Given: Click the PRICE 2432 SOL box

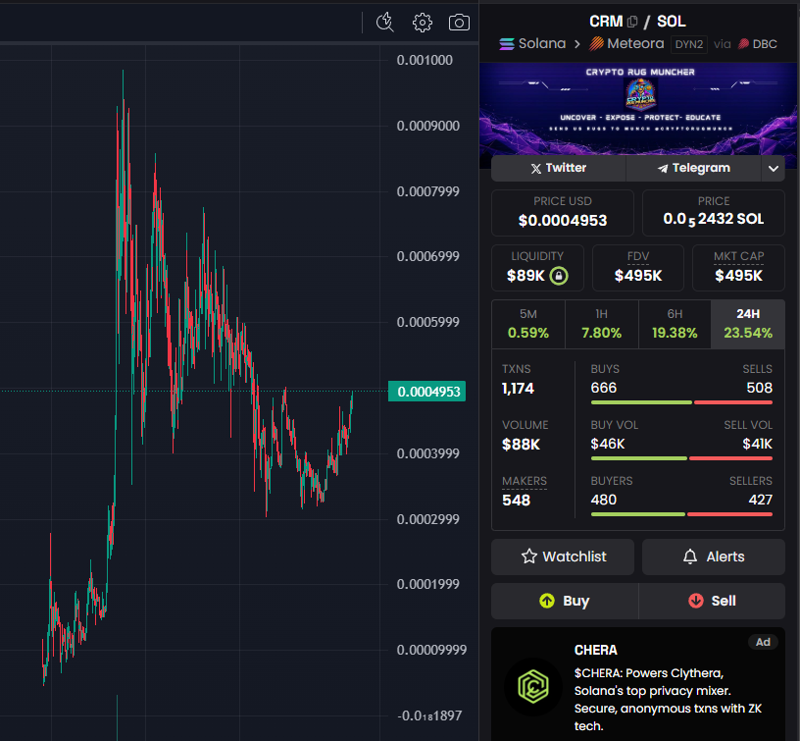Looking at the screenshot, I should (x=714, y=213).
